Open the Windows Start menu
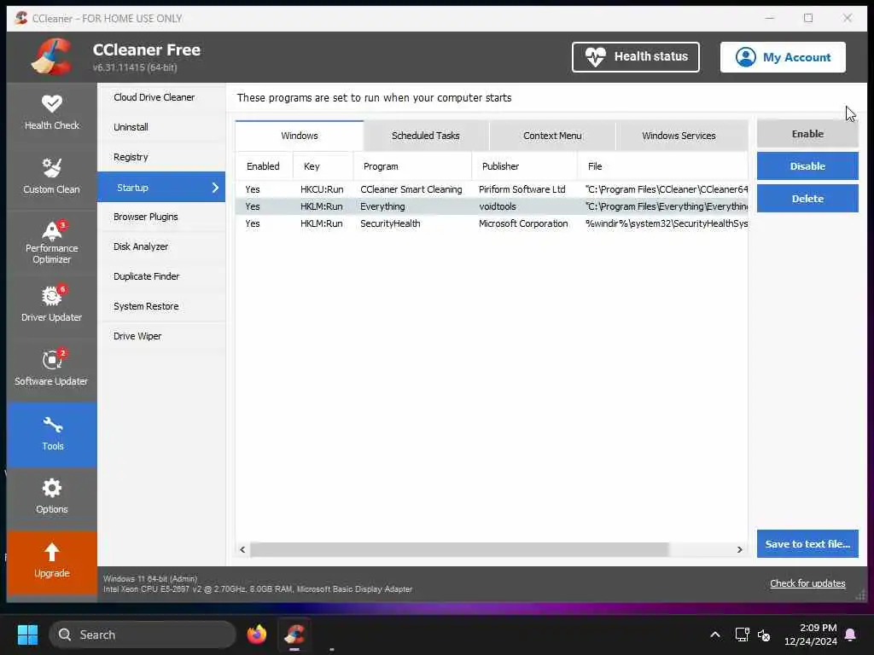Viewport: 874px width, 655px height. (x=27, y=635)
